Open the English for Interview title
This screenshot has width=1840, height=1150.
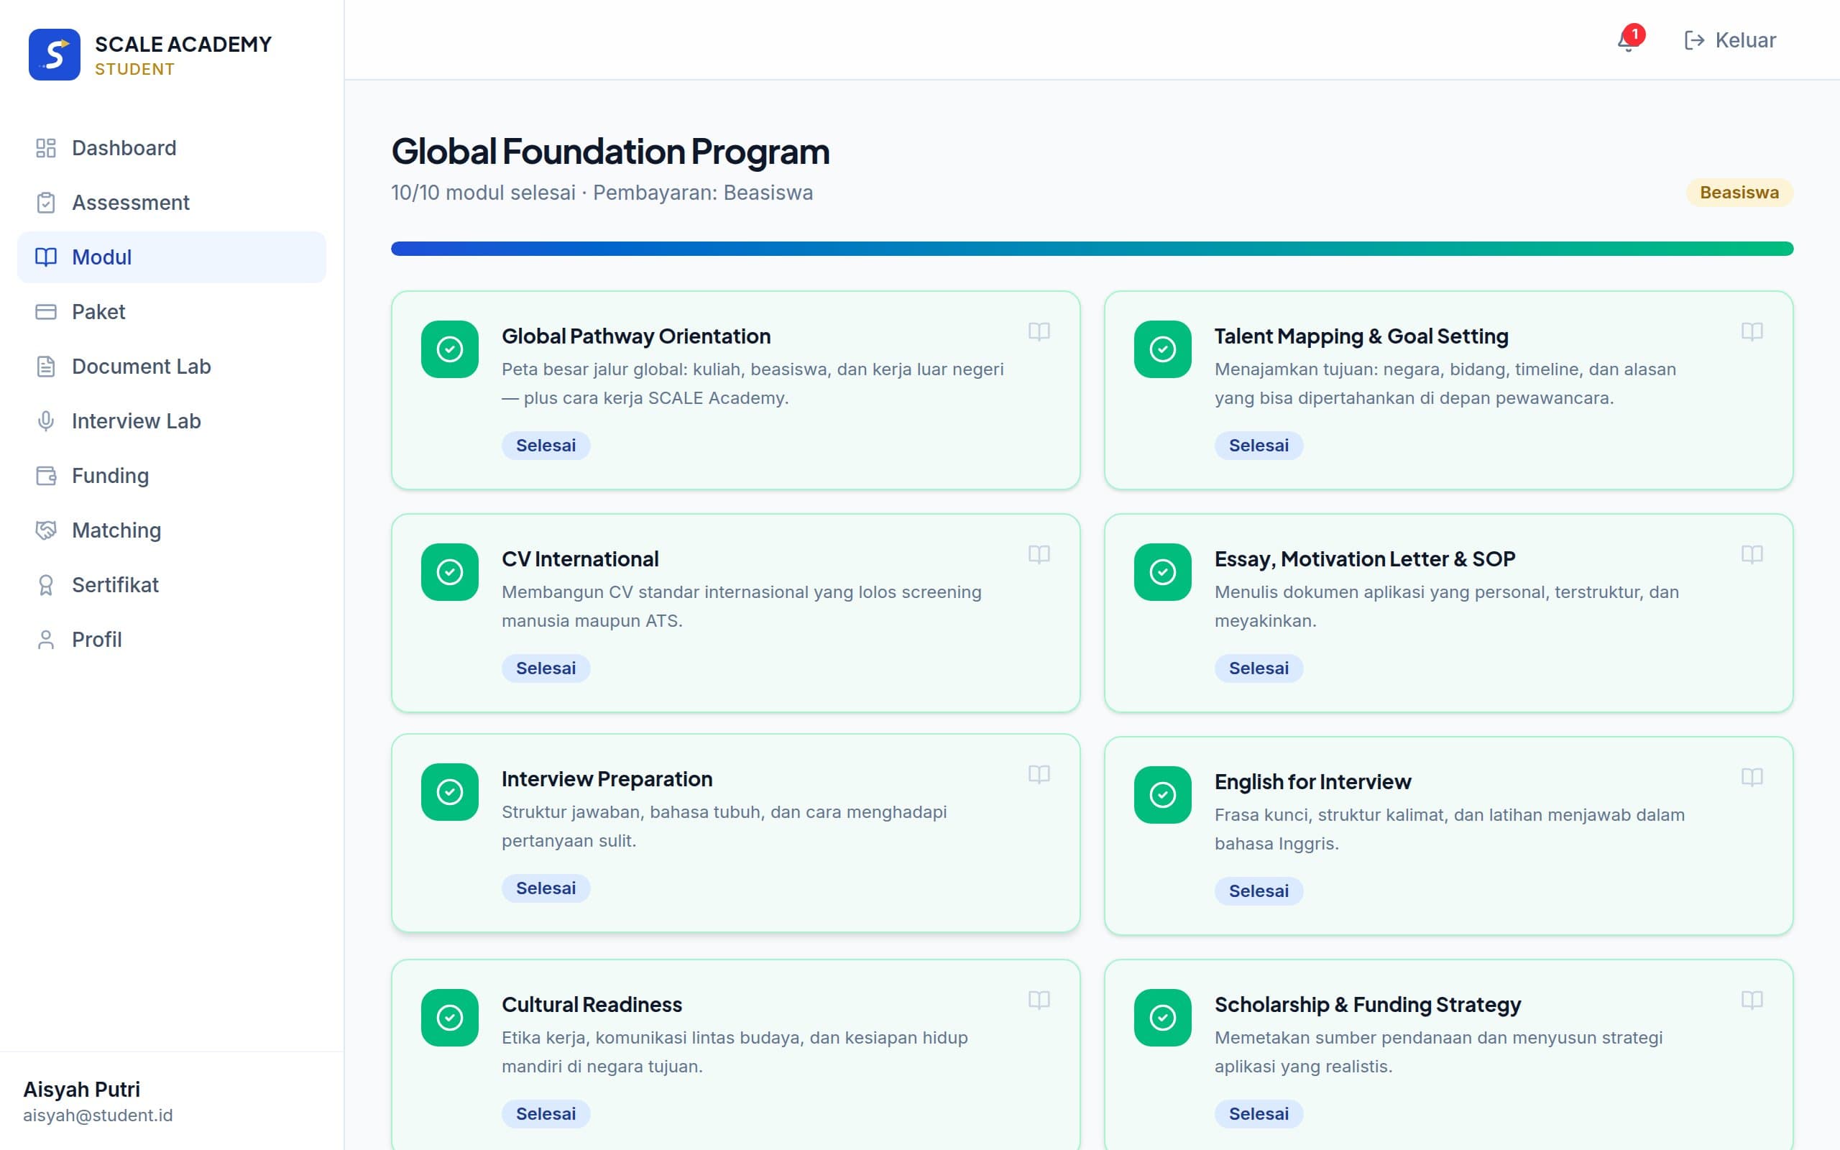click(x=1312, y=782)
